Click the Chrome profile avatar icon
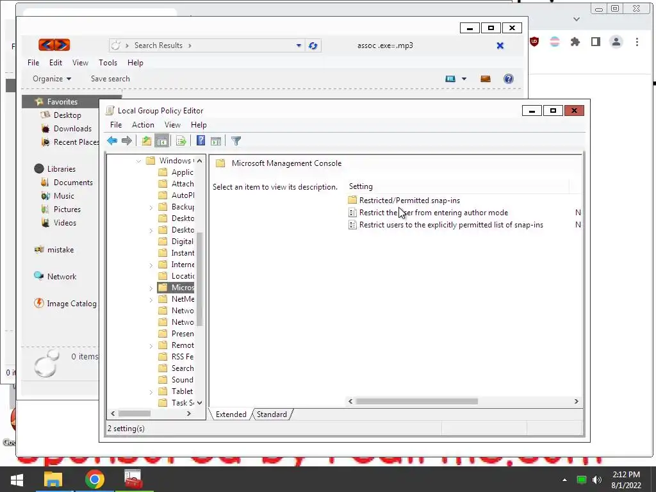The height and width of the screenshot is (492, 656). (616, 42)
